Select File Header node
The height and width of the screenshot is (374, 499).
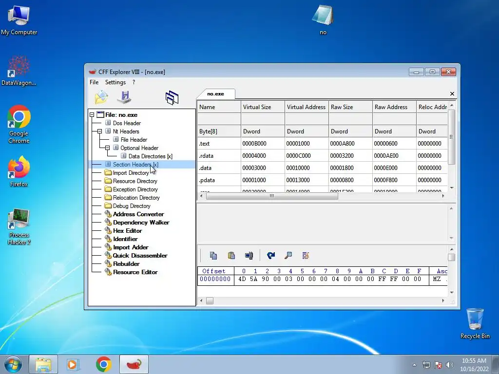coord(134,140)
